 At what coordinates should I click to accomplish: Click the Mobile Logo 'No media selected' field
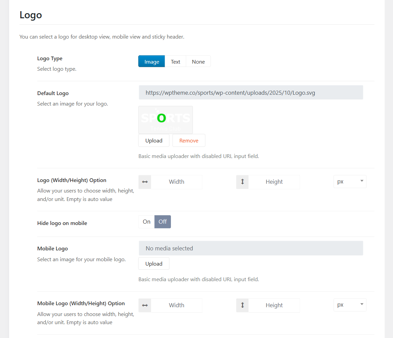click(250, 248)
